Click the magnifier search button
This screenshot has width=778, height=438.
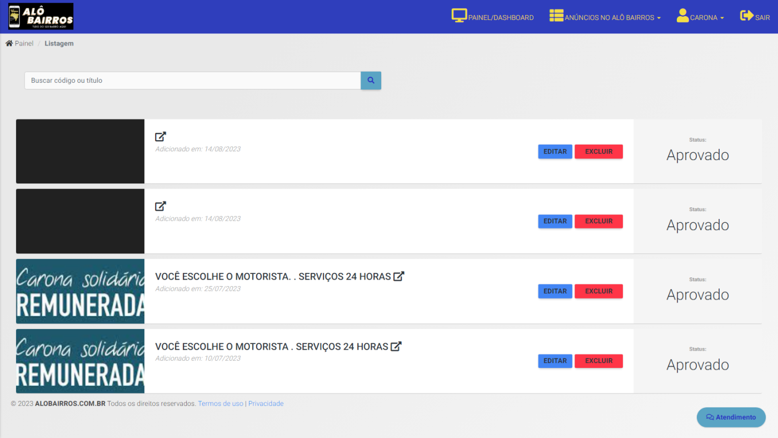pyautogui.click(x=371, y=81)
